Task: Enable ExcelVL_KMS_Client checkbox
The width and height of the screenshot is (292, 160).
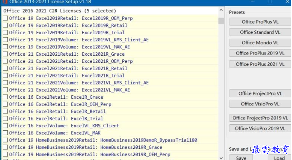Action: click(x=5, y=126)
